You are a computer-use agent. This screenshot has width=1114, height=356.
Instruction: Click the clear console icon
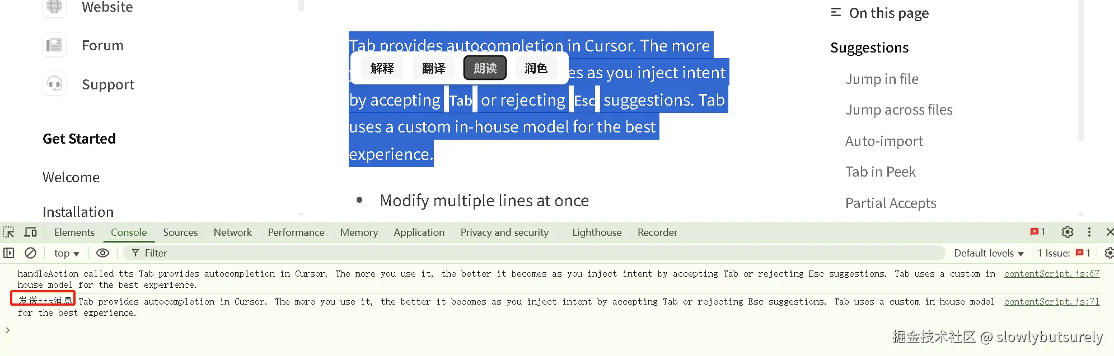pos(31,253)
